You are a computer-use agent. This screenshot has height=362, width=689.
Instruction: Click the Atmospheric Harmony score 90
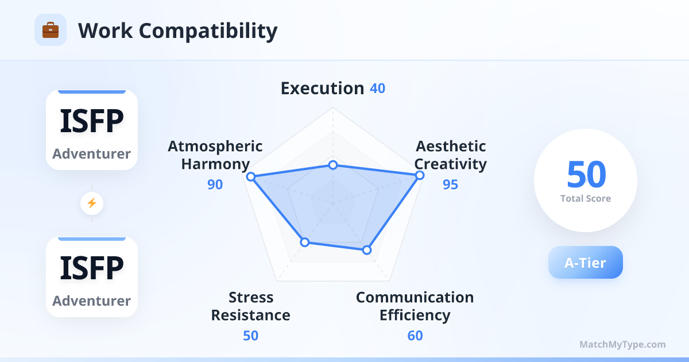[215, 184]
